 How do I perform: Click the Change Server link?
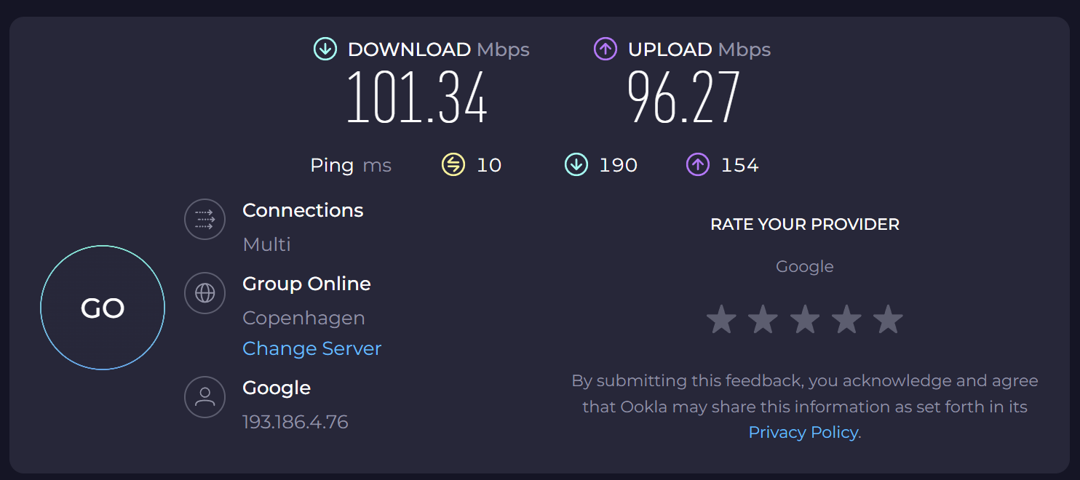(311, 348)
